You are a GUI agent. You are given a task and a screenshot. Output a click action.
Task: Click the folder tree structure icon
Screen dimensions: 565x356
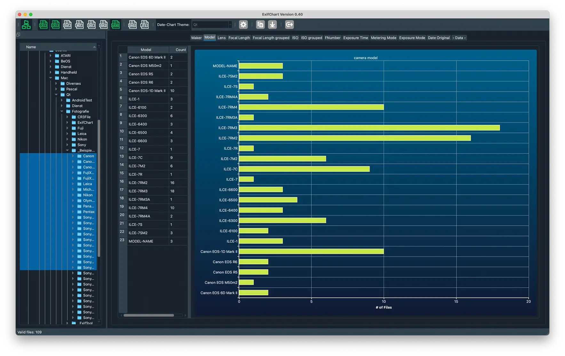[26, 25]
